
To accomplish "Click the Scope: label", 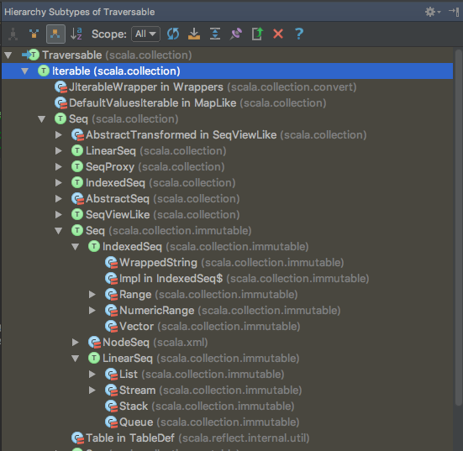I will pyautogui.click(x=109, y=34).
